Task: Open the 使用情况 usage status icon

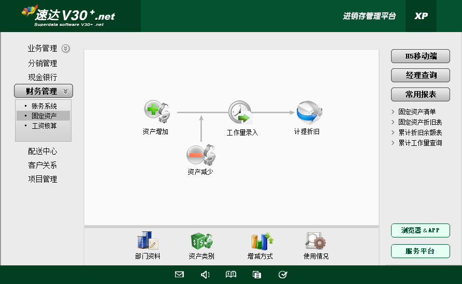Action: coord(315,241)
